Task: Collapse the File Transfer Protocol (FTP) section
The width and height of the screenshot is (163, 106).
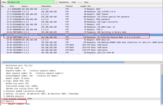Action: click(2, 99)
